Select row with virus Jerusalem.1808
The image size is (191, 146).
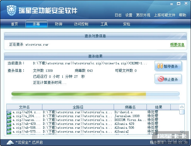coord(93,116)
